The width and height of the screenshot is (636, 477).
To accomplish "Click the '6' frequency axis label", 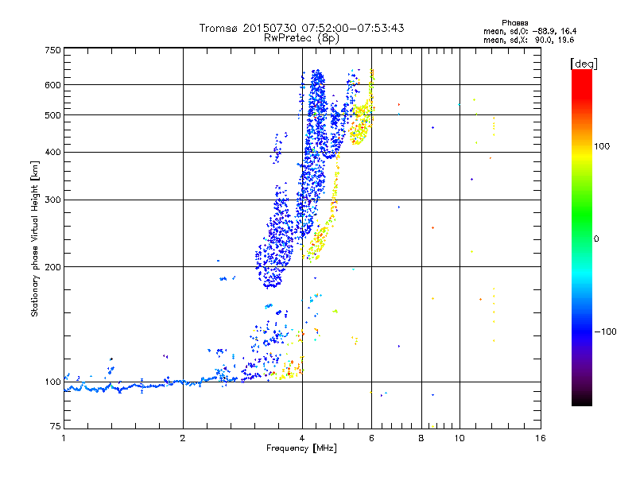I will click(x=371, y=438).
